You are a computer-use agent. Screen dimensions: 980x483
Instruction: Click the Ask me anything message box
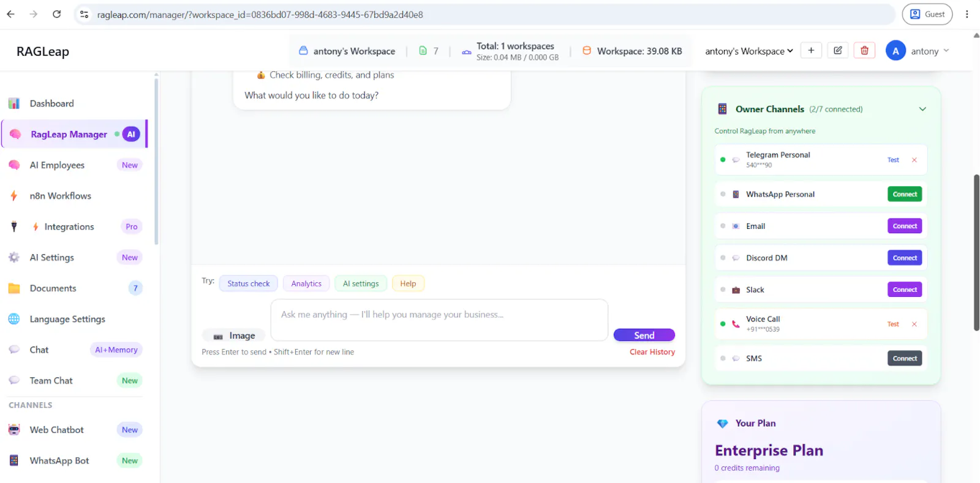tap(439, 320)
